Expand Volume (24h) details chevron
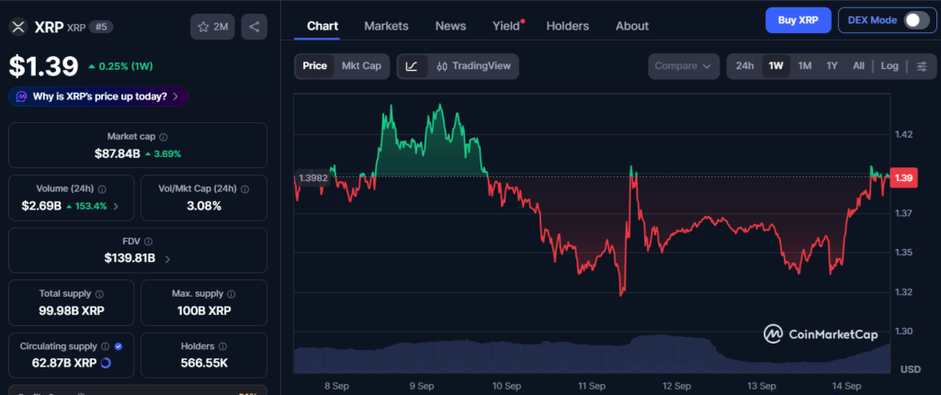This screenshot has height=395, width=941. [x=116, y=206]
